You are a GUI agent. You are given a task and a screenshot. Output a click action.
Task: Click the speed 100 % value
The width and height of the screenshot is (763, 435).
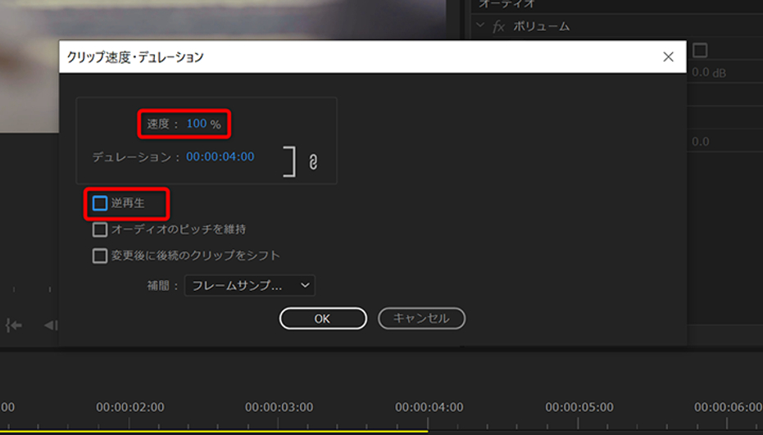[197, 124]
